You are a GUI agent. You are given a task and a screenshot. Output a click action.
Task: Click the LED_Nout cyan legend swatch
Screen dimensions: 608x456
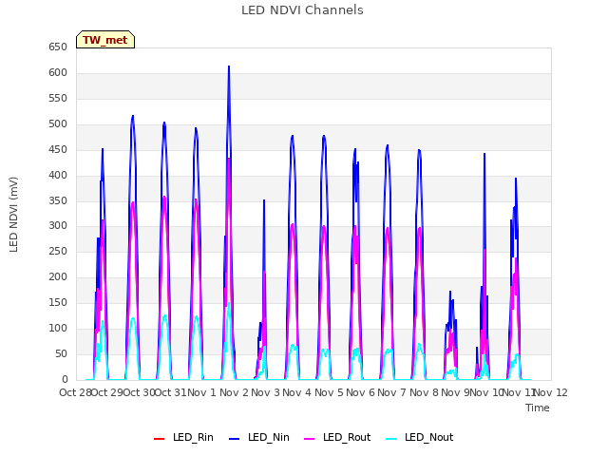pyautogui.click(x=391, y=439)
